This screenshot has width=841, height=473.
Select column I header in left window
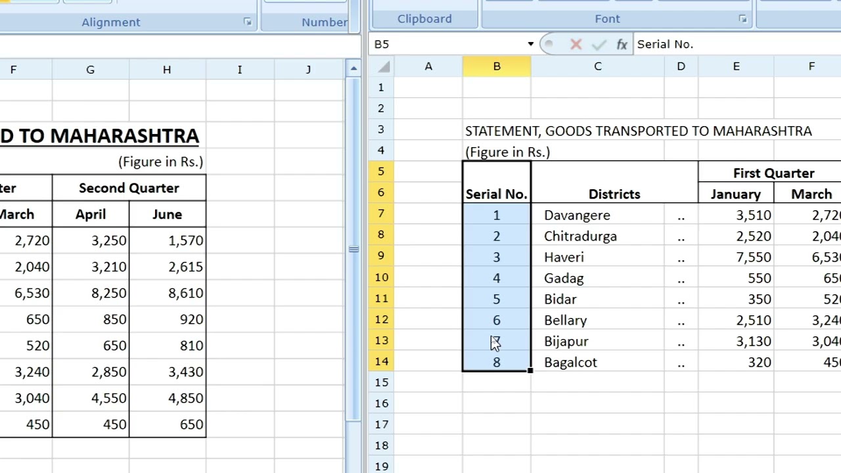click(x=240, y=70)
